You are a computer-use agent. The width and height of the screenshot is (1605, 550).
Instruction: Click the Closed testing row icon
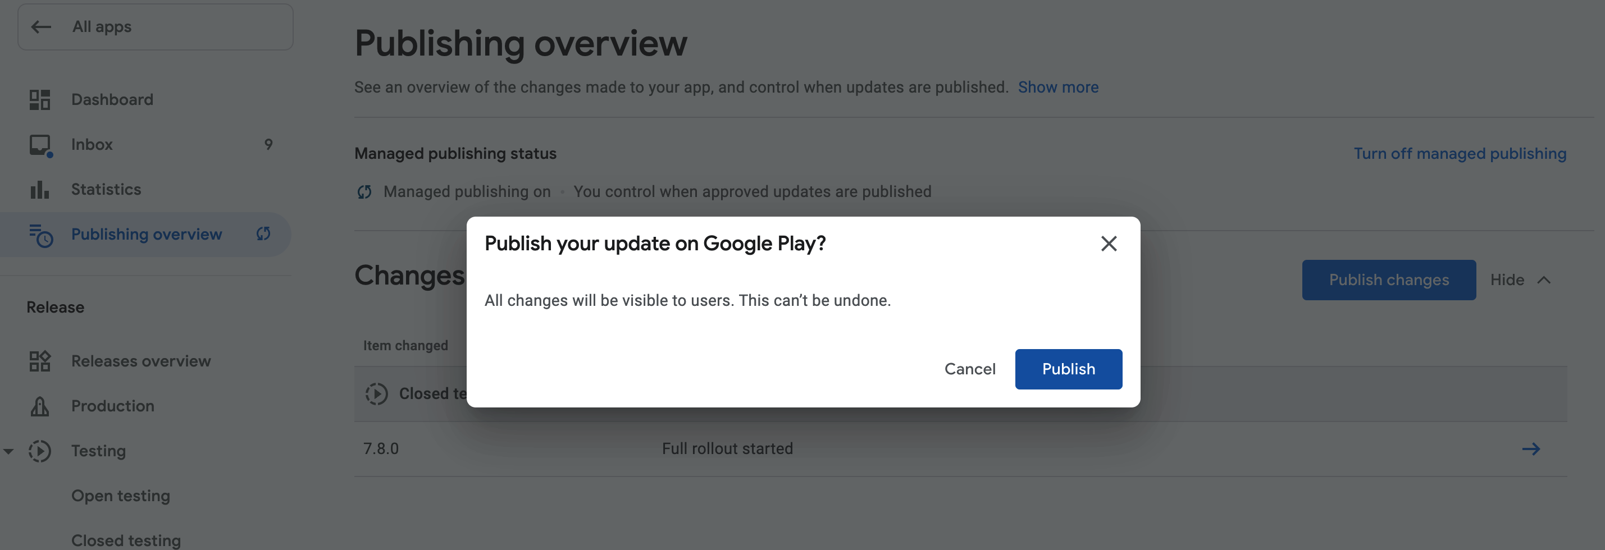coord(376,393)
